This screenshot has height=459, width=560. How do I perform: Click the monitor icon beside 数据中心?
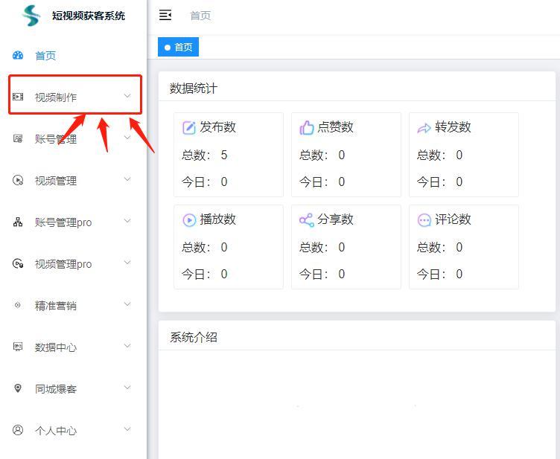click(x=18, y=347)
